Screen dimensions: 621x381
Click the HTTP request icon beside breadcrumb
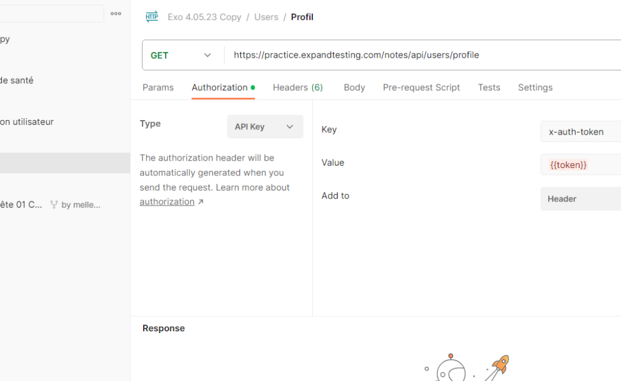point(152,17)
